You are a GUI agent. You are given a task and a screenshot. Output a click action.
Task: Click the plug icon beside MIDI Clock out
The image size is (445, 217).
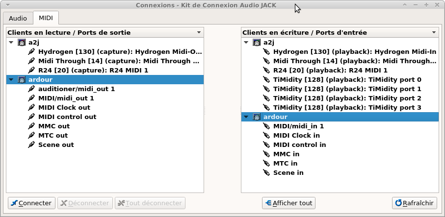tap(32, 108)
